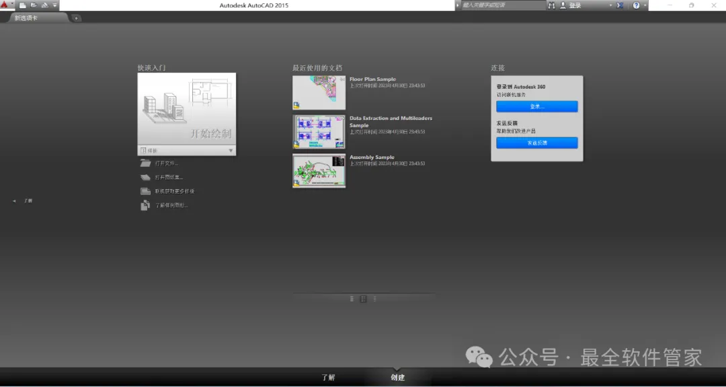Click the binoculars search icon

pos(551,5)
